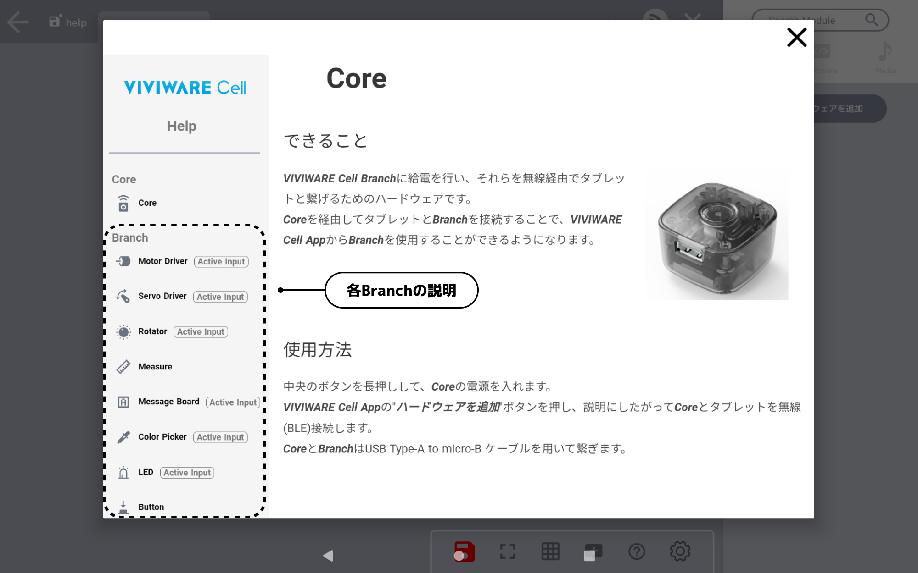Open Motor Driver help page
Screen dimensions: 918x573
coord(163,261)
